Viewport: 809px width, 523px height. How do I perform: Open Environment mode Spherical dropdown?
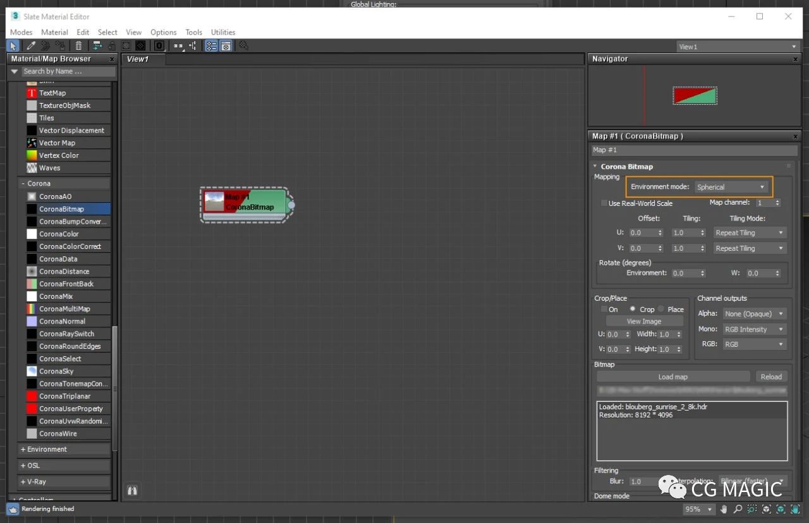pos(731,187)
